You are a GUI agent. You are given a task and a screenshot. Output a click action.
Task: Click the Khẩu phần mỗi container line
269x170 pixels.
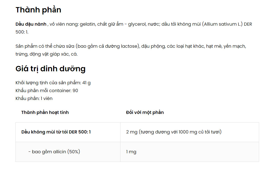coord(47,91)
